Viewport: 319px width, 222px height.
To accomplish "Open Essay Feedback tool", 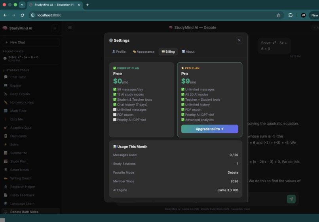I will click(30, 195).
